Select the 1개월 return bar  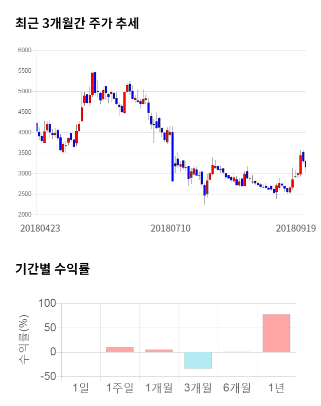[x=159, y=350]
